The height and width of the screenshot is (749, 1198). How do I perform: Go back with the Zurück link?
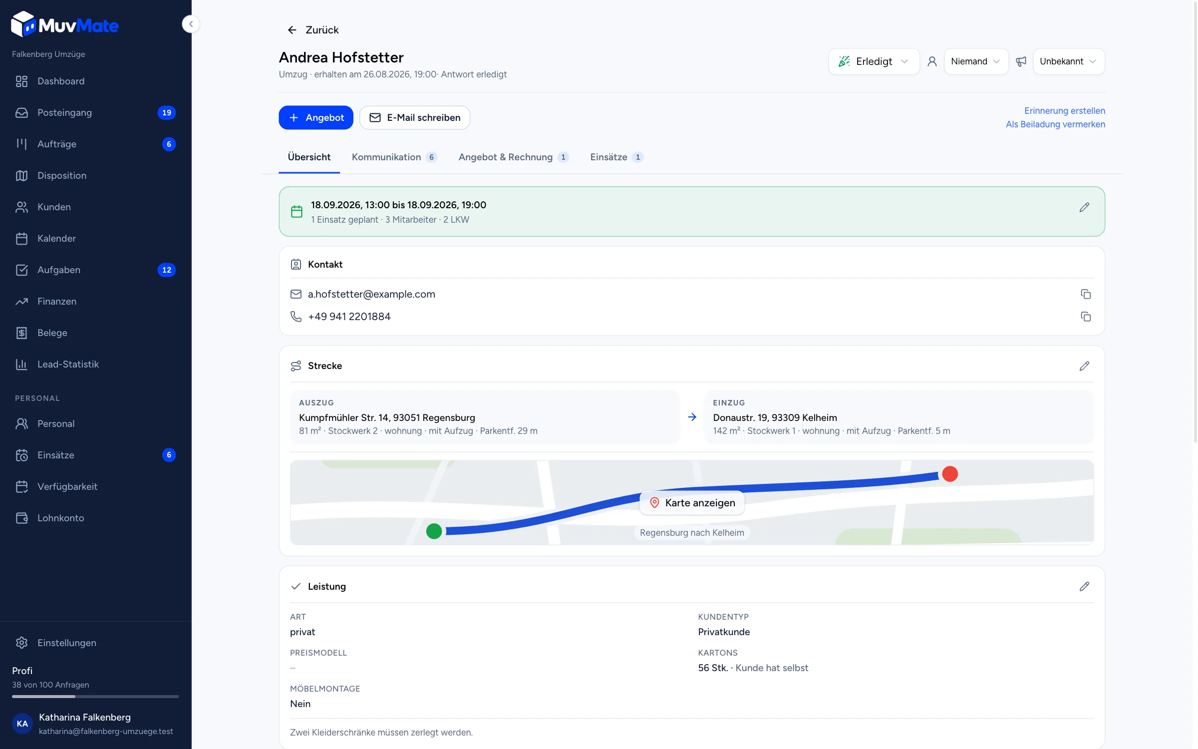(313, 30)
